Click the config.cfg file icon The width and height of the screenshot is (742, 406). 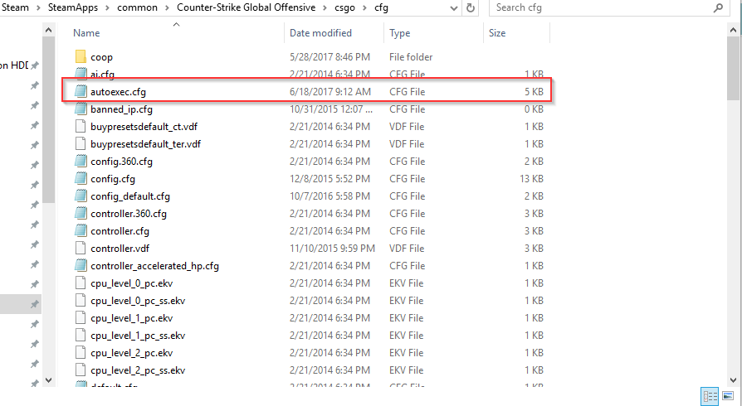[81, 179]
